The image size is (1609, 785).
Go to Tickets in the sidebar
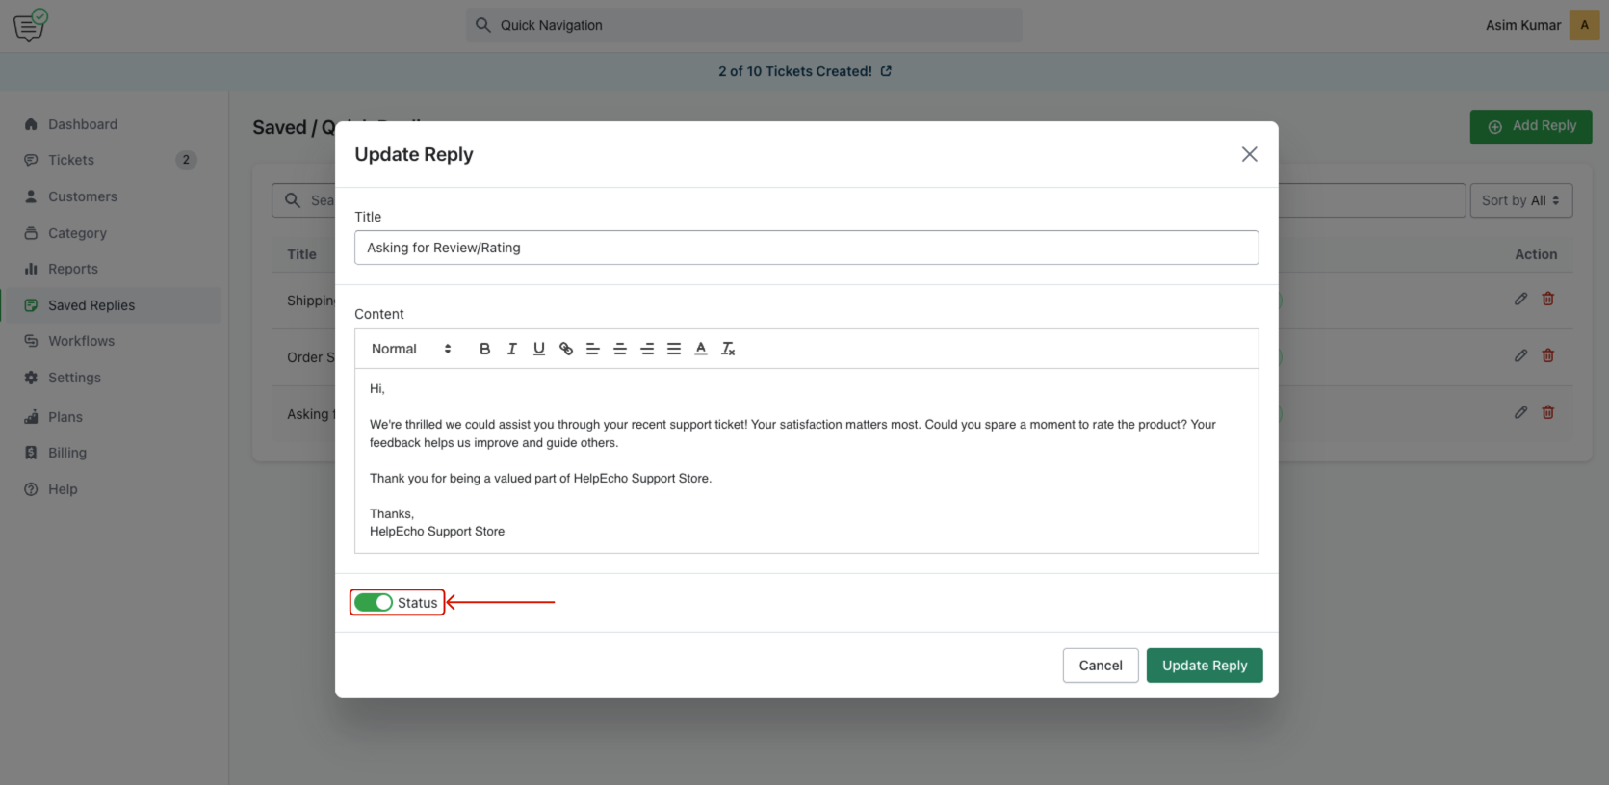click(x=71, y=160)
